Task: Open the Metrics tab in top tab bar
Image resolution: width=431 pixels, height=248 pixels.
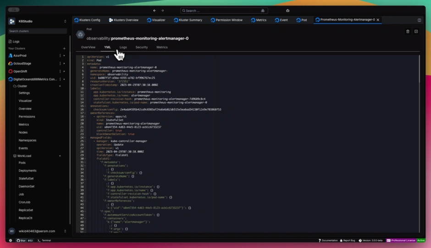Action: coord(259,20)
